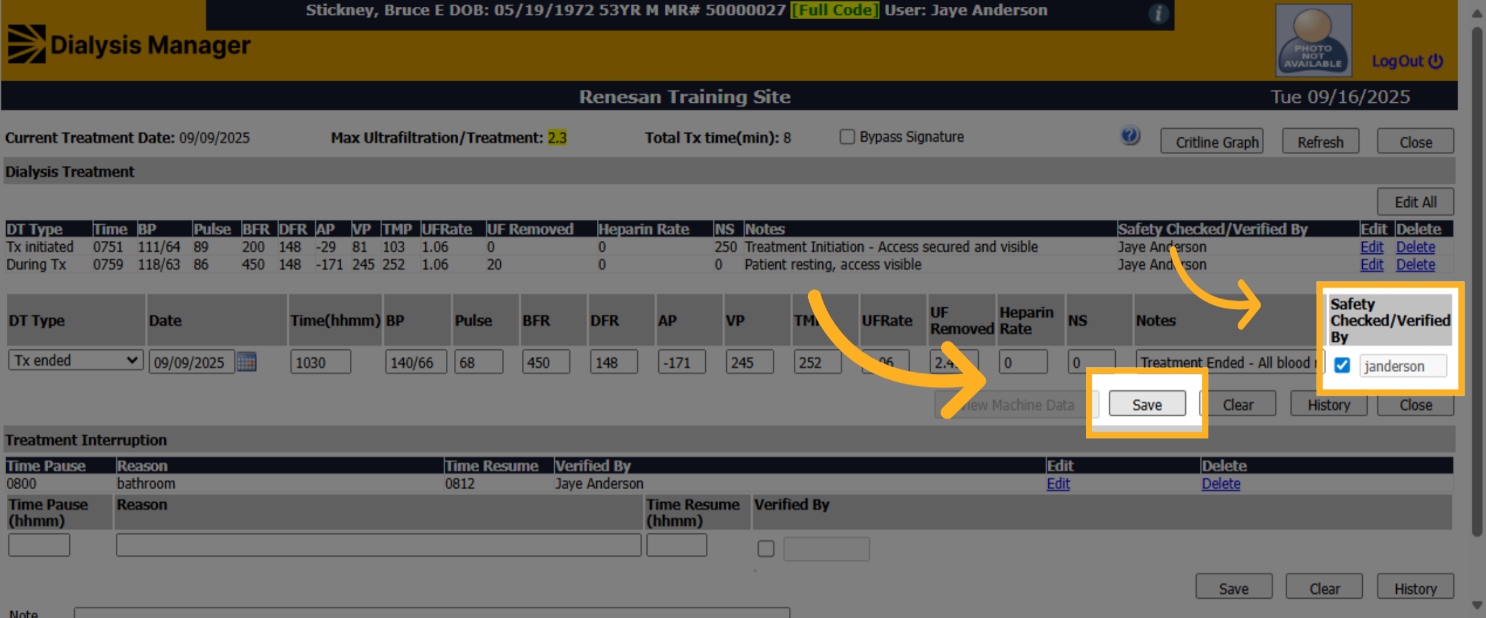Click the Time(hhmm) field showing 1030
Screen dimensions: 1486x618
(x=321, y=362)
